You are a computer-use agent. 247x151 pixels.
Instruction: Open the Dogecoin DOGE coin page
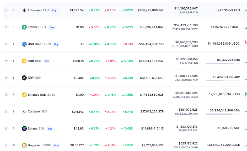(39, 145)
